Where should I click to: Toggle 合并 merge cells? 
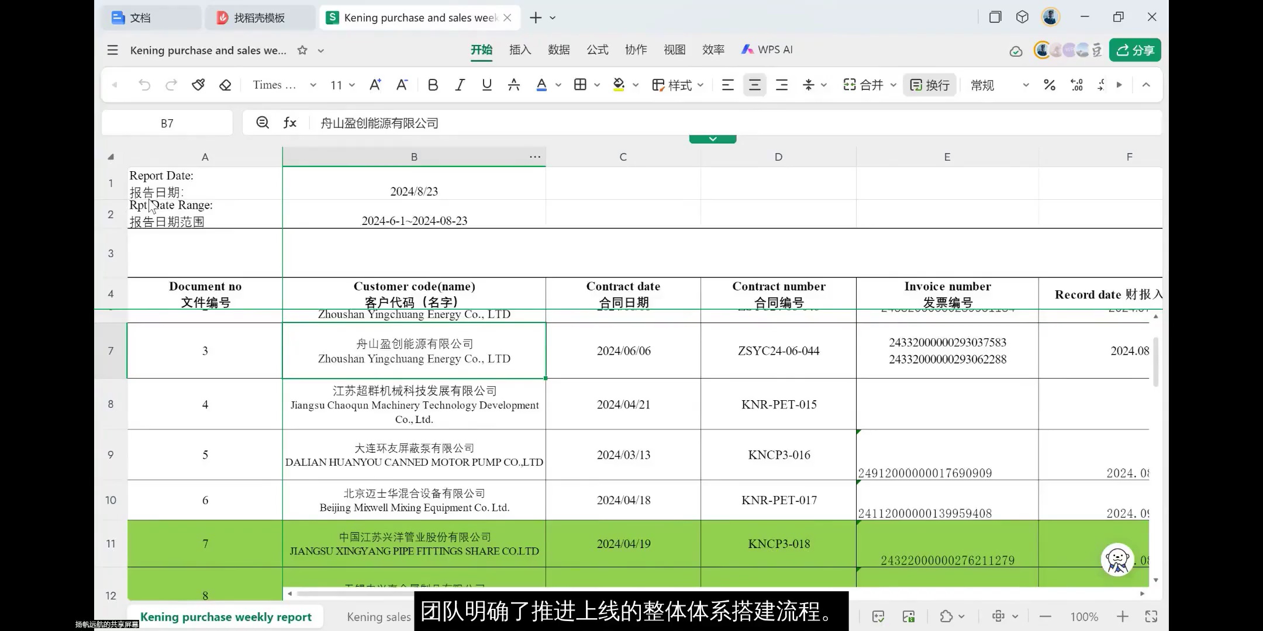coord(868,85)
